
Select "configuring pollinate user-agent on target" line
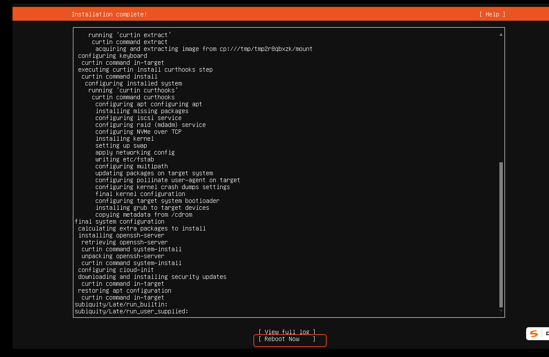[168, 180]
